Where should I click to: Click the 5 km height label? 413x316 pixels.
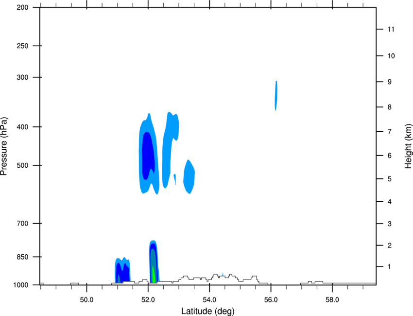390,179
